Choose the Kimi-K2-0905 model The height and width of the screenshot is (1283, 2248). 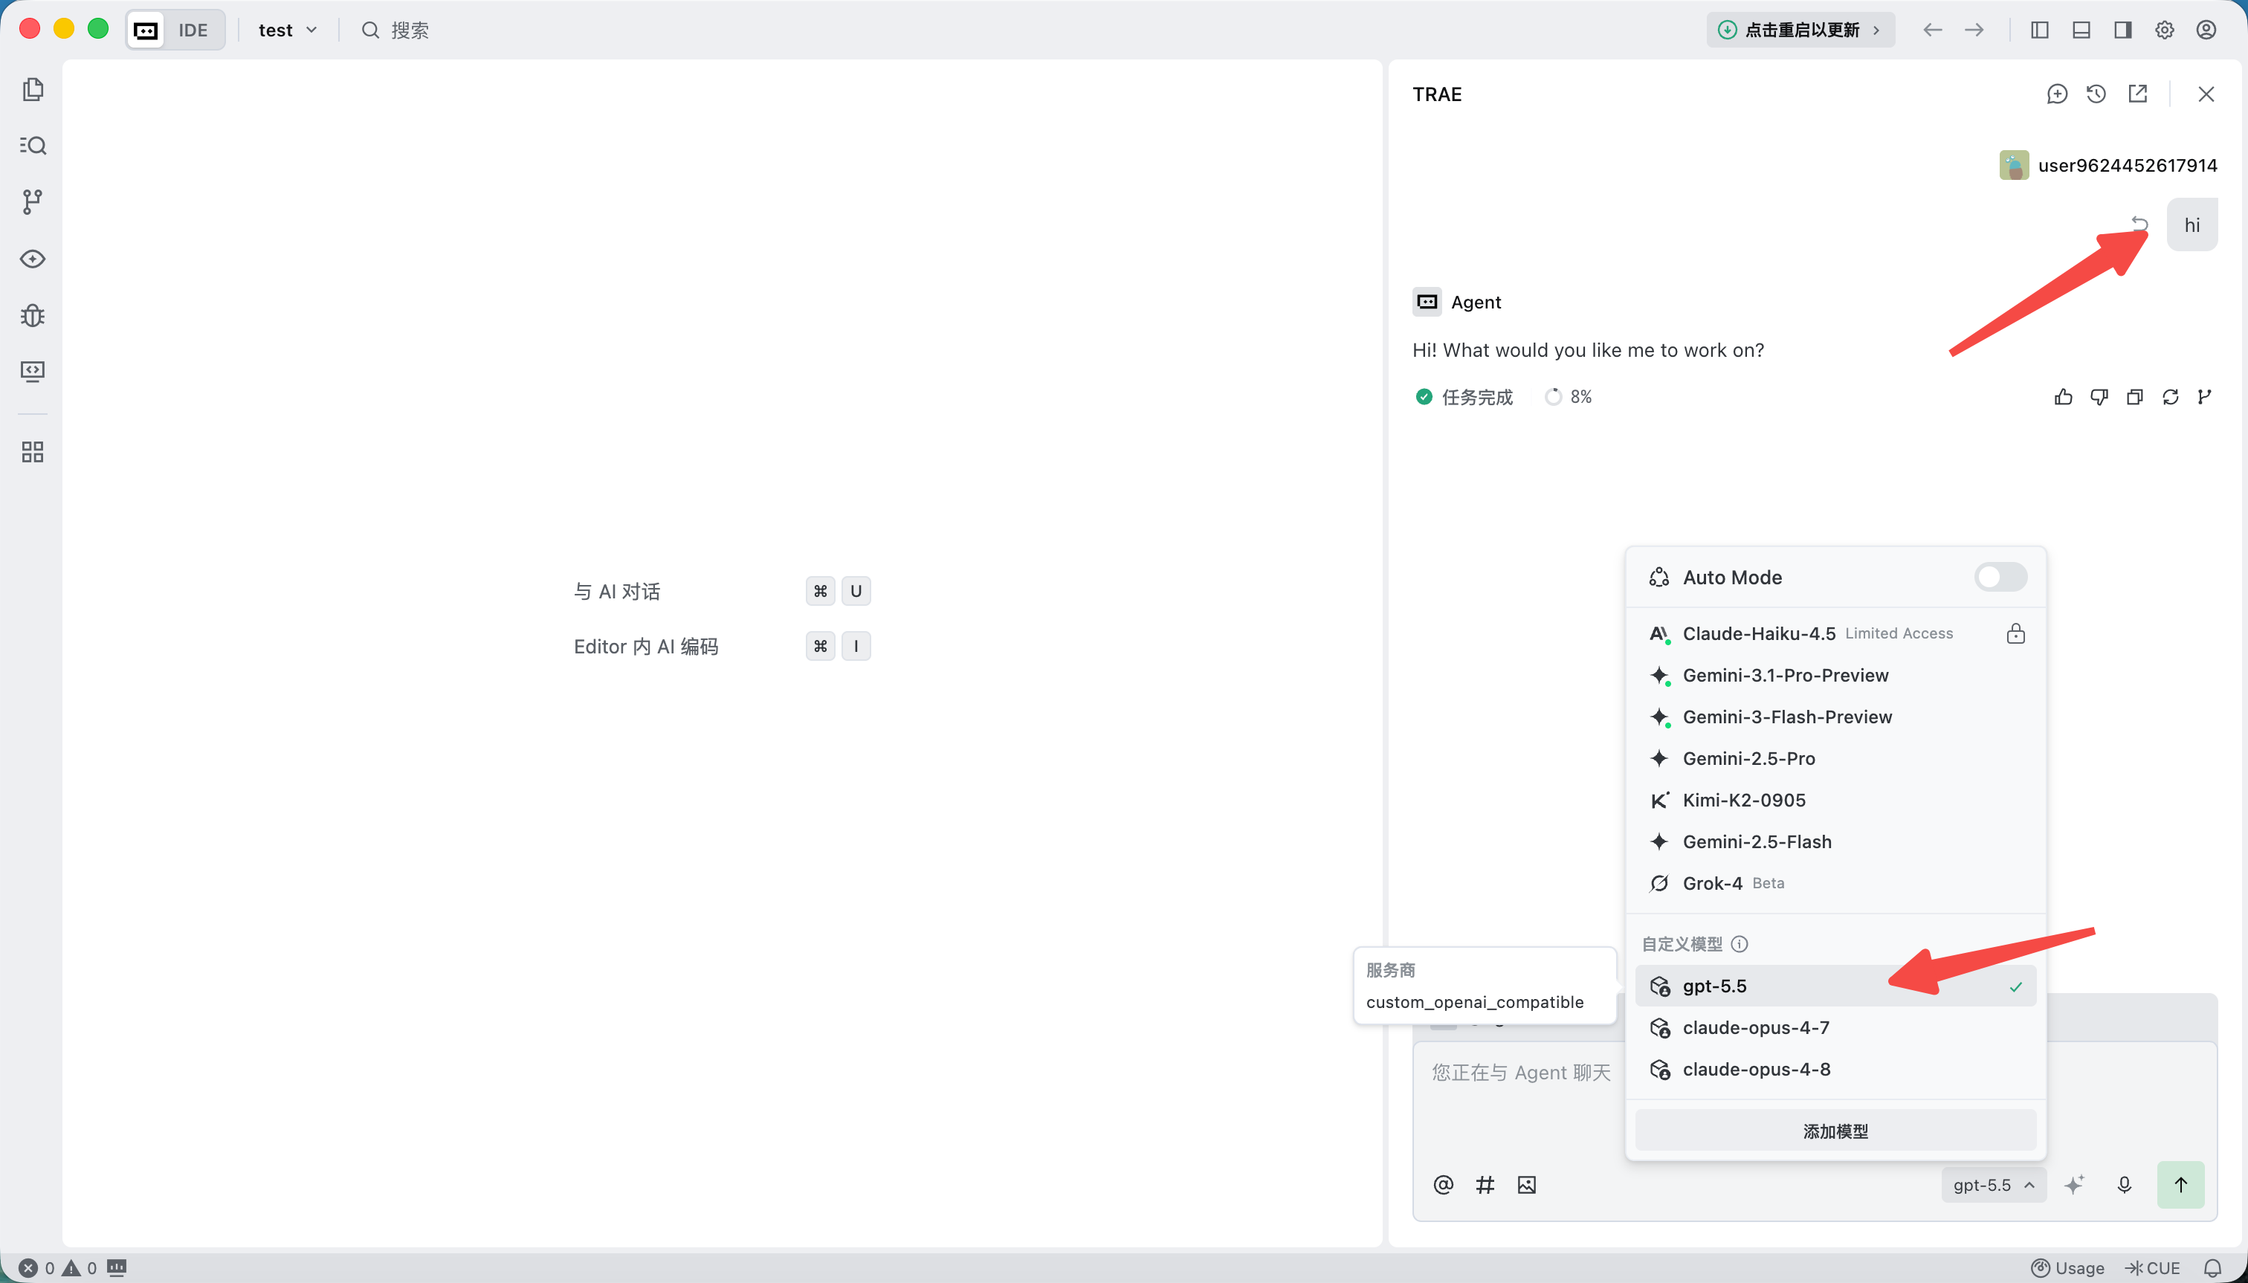click(x=1836, y=800)
